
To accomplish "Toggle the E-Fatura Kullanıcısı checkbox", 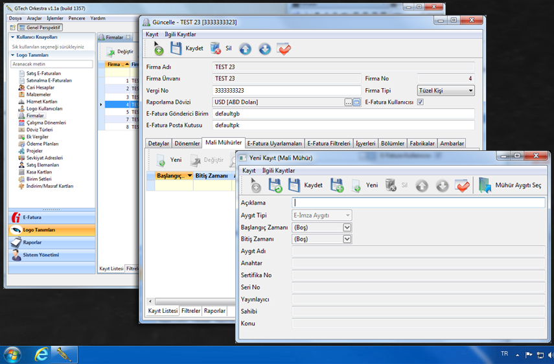I will click(421, 102).
